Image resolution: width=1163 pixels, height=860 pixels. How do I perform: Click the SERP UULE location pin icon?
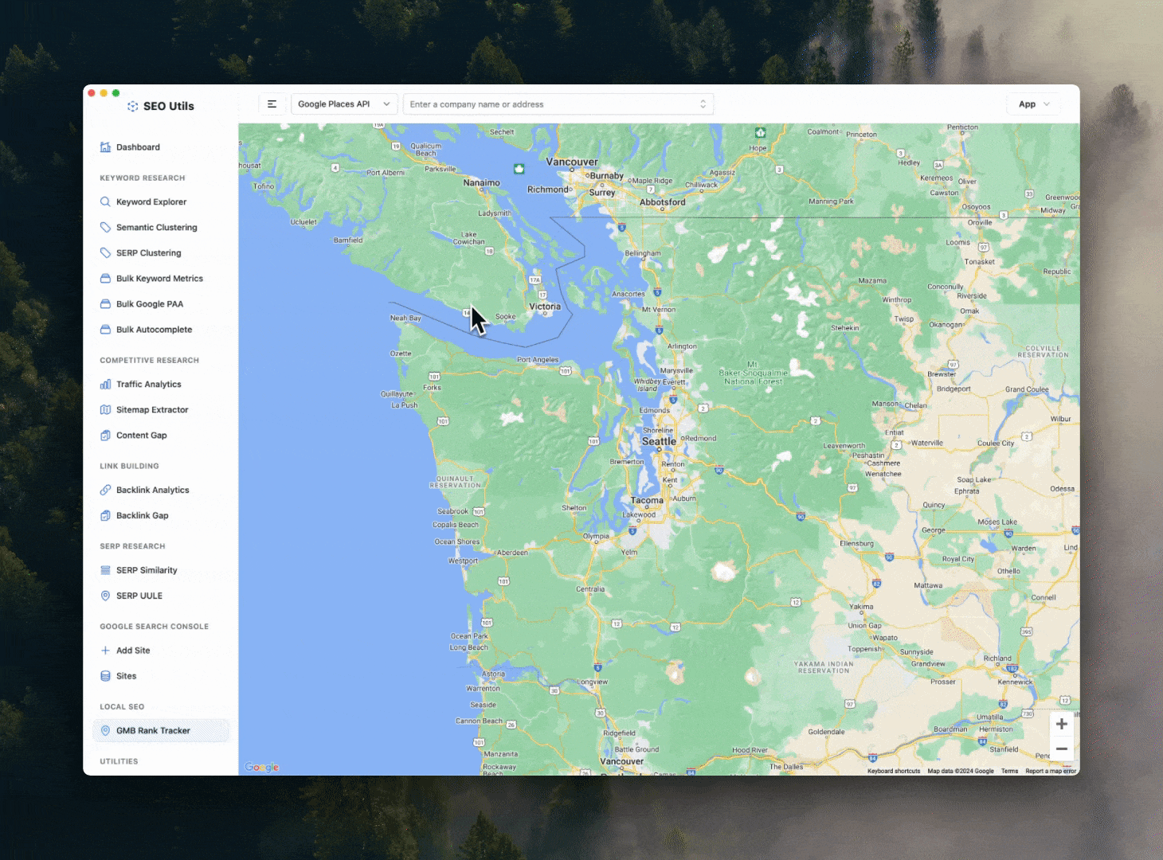(105, 596)
